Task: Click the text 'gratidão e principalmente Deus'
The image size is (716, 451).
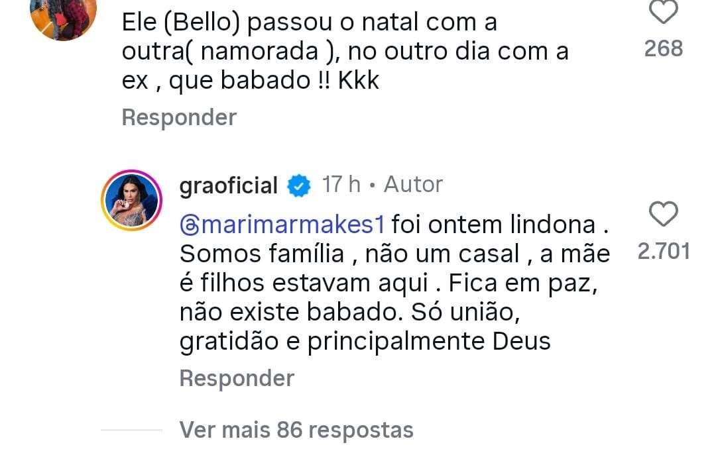Action: pyautogui.click(x=365, y=341)
